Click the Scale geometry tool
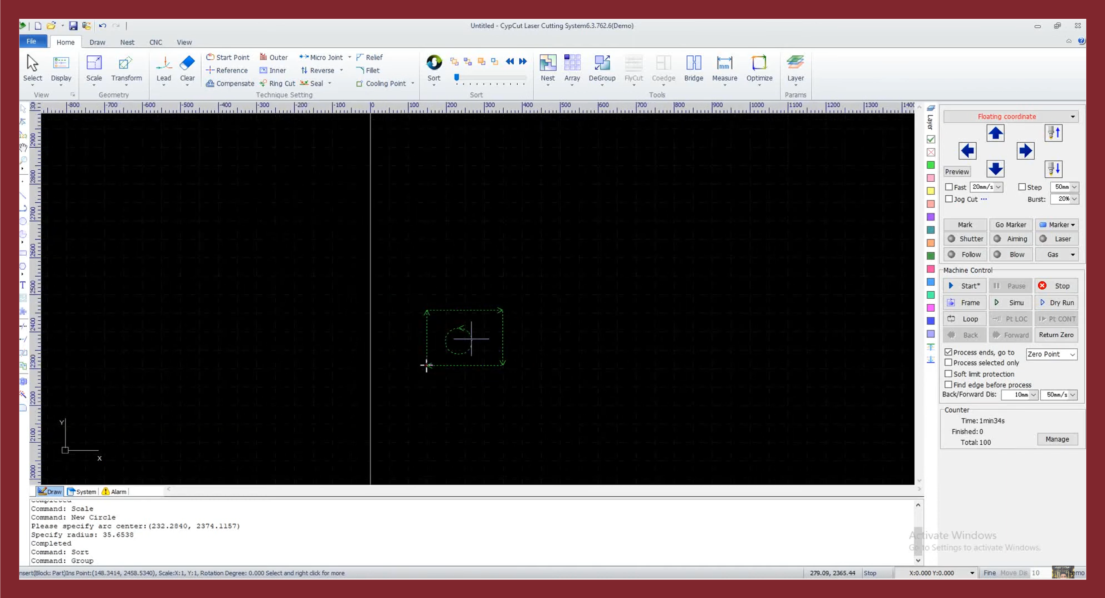This screenshot has height=598, width=1105. [94, 63]
